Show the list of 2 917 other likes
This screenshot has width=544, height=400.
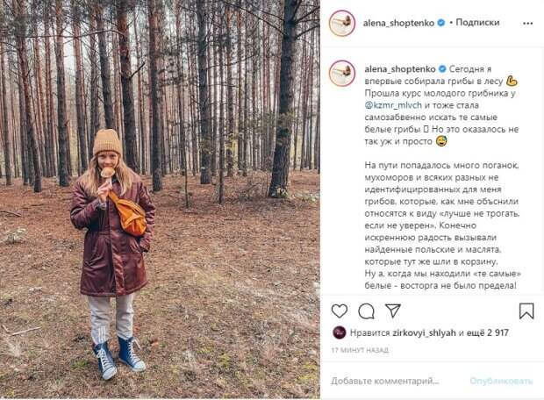click(x=487, y=332)
